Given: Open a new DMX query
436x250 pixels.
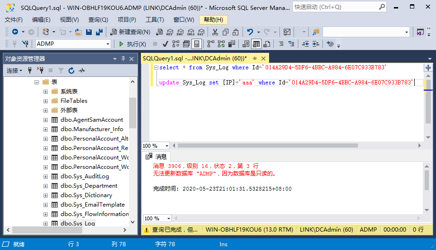Looking at the screenshot, I should point(180,32).
